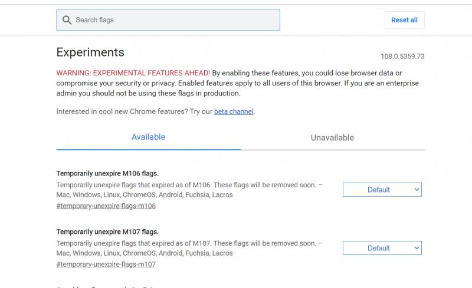Click the M107 flag description text
The height and width of the screenshot is (288, 472).
tap(189, 248)
